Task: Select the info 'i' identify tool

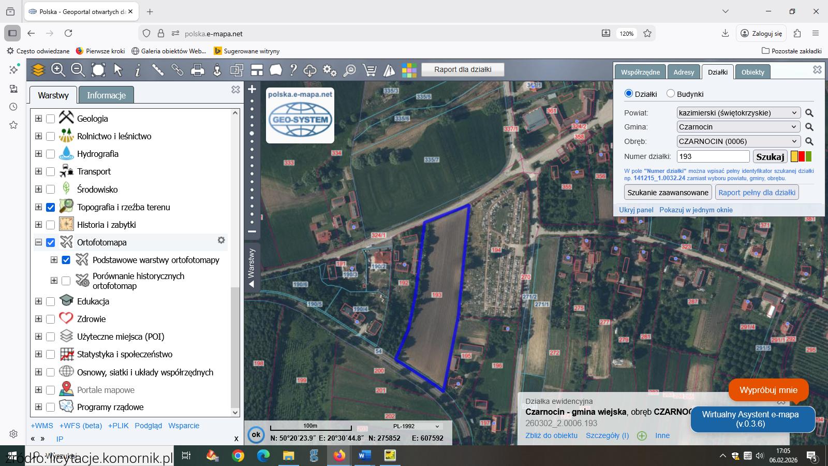Action: 138,70
